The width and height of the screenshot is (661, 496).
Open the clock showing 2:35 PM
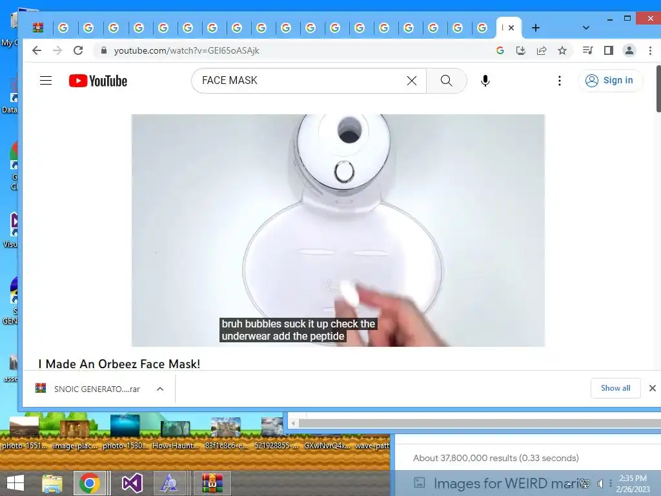click(633, 484)
